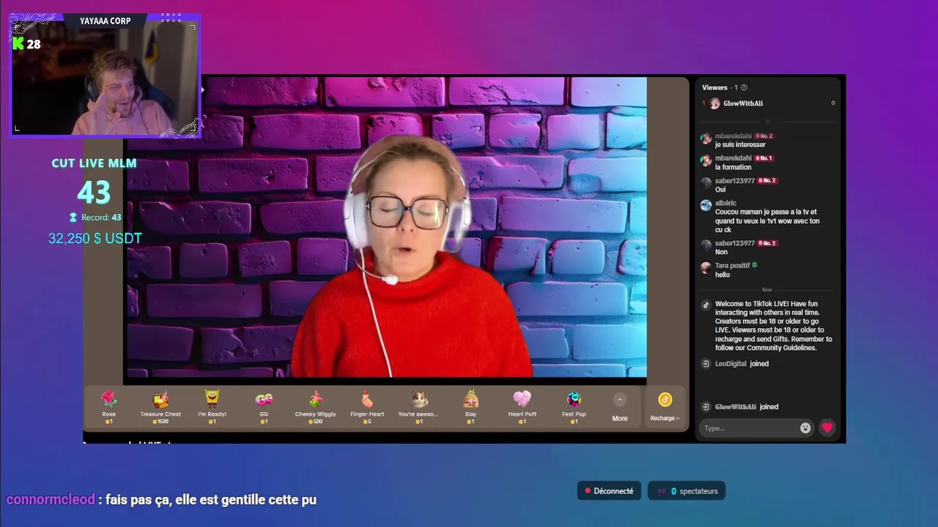Click the No. 1 badge next to mbarekdahi
Image resolution: width=938 pixels, height=527 pixels.
764,158
